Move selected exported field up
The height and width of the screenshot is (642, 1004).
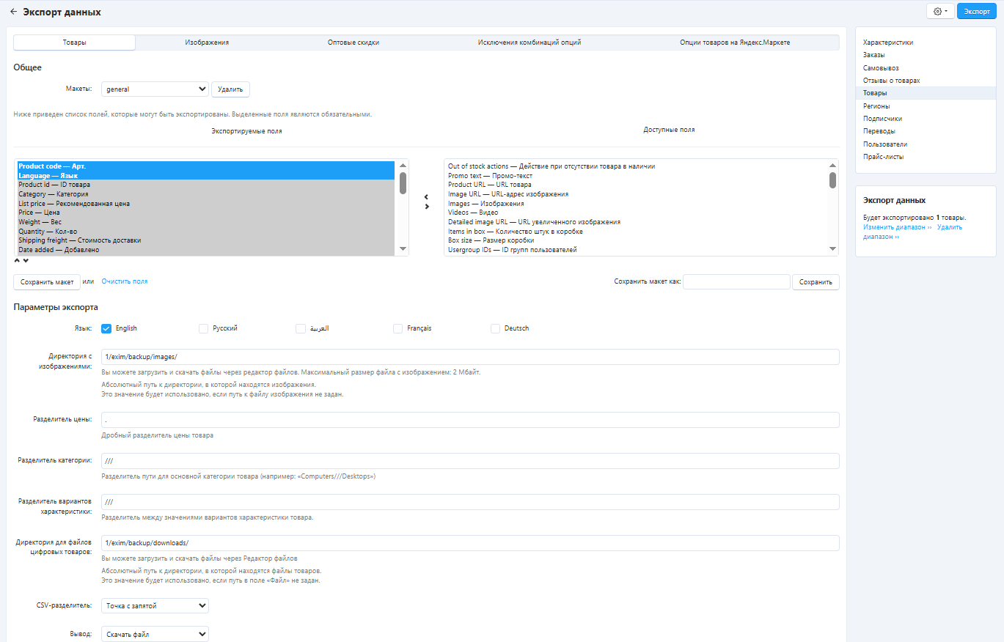pyautogui.click(x=17, y=260)
